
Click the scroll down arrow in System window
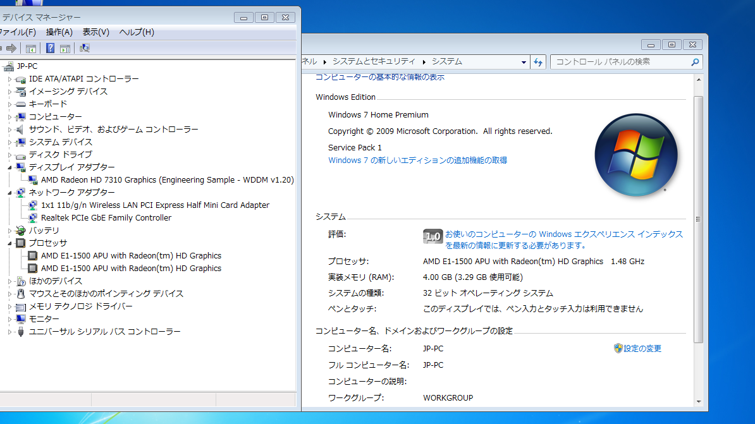tap(699, 402)
